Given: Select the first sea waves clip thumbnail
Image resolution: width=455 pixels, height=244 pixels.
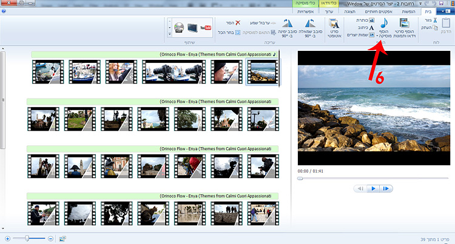Looking at the screenshot, I should click(x=261, y=71).
